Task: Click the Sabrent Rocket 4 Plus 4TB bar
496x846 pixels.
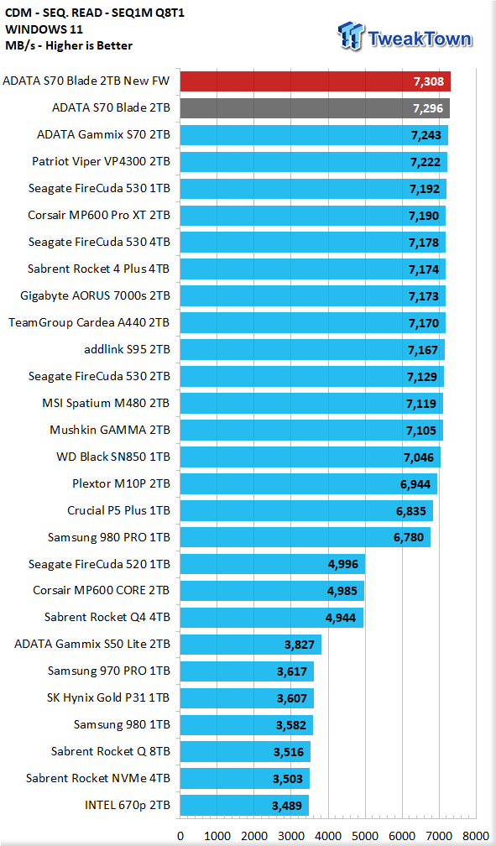Action: [x=312, y=269]
